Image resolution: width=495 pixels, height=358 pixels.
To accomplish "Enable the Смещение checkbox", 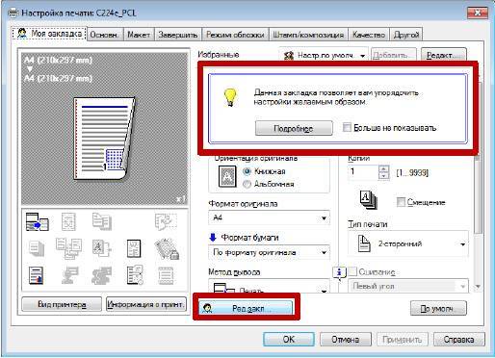I will tap(401, 202).
